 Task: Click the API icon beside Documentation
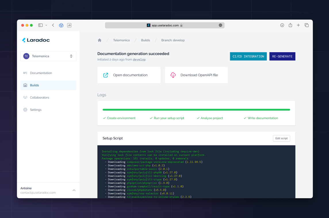(x=25, y=73)
